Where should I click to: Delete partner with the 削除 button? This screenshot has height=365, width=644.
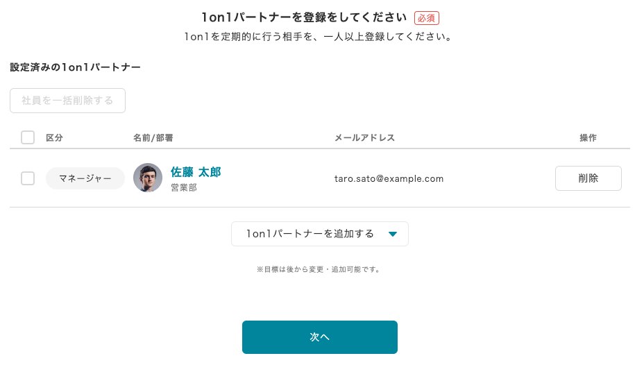(588, 178)
